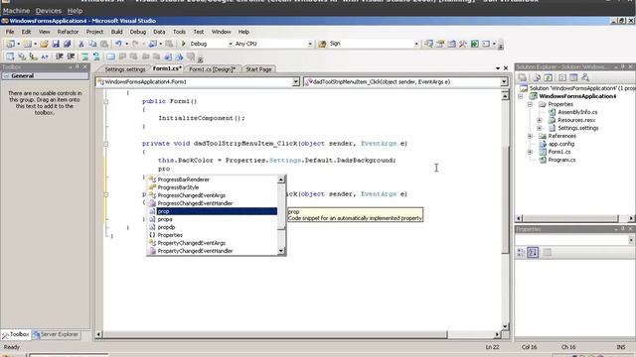Click Display Object Member List icon

(10, 57)
